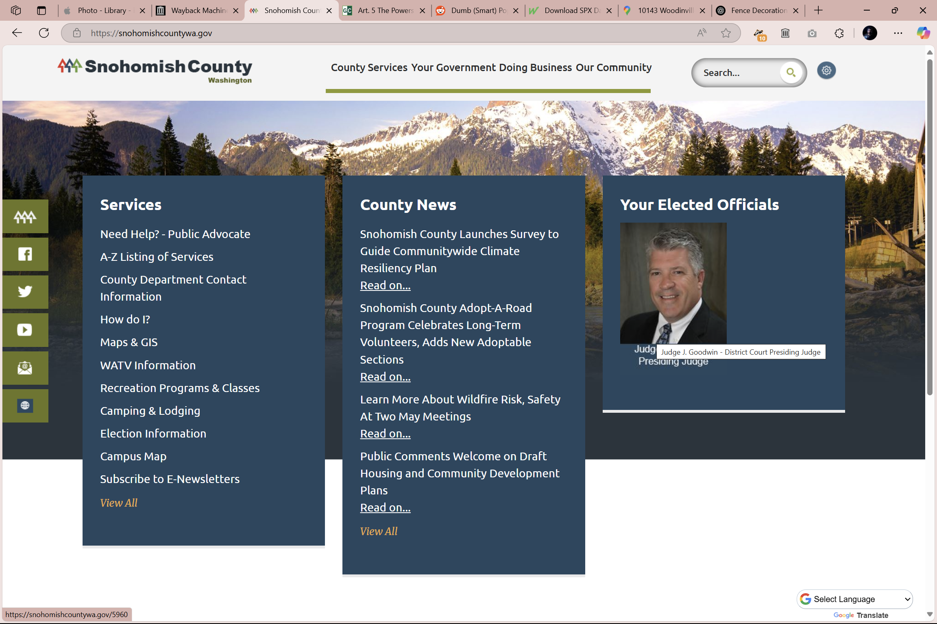Reload the page with refresh icon
Screen dimensions: 937x624
[44, 33]
